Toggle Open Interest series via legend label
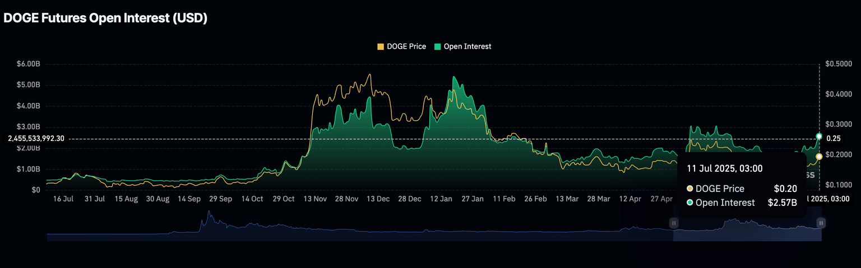This screenshot has width=861, height=268. tap(467, 47)
